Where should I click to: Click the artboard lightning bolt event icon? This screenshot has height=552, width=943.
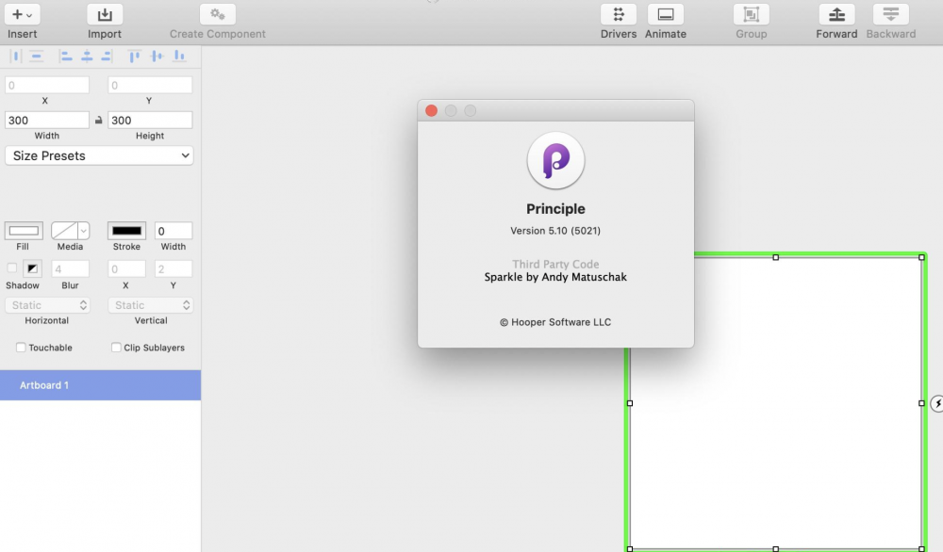pos(937,403)
